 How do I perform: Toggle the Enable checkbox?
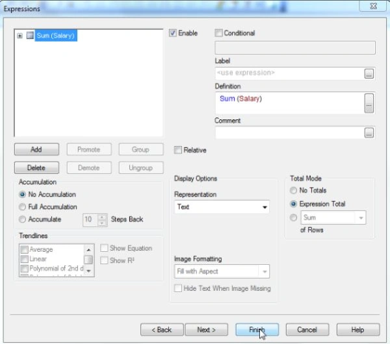tap(173, 33)
